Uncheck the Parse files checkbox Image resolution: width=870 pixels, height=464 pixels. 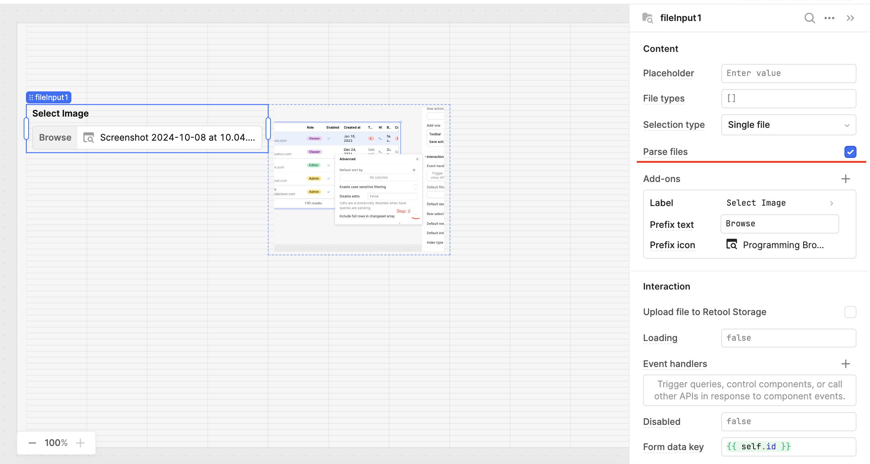pos(850,152)
